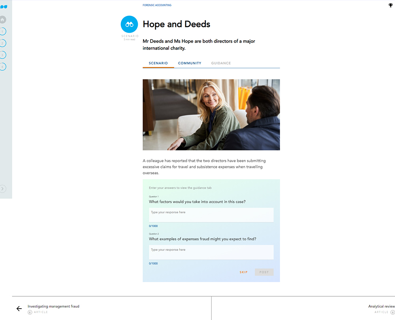Click the blue logo at top left
Image resolution: width=395 pixels, height=320 pixels.
(4, 7)
